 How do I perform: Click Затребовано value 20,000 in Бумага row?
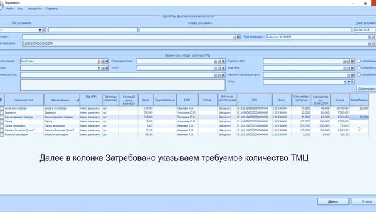coord(364,108)
